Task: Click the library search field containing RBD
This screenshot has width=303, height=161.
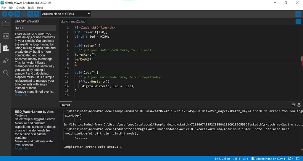Action: coord(36,28)
